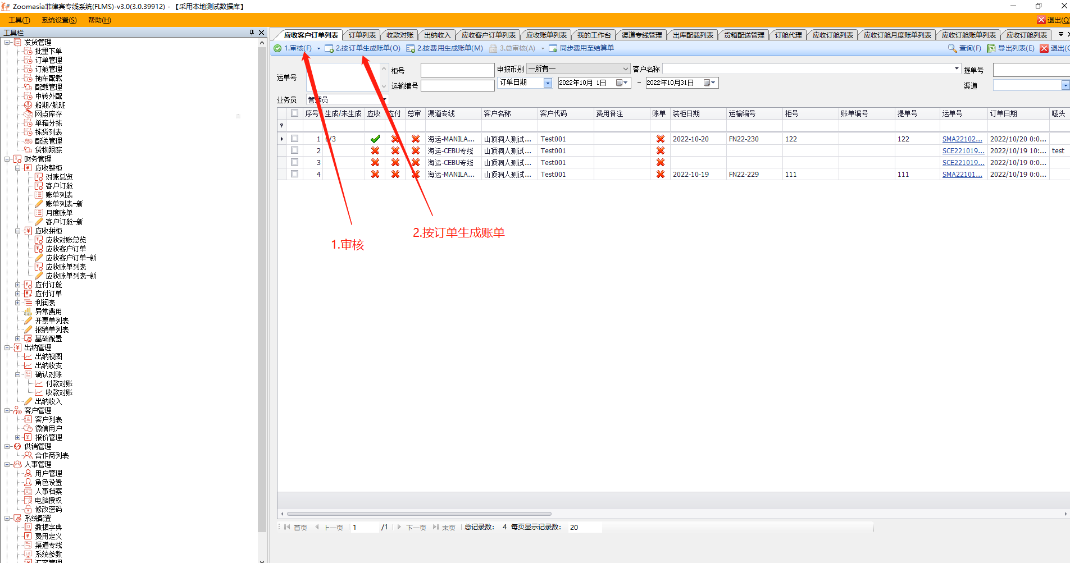Image resolution: width=1070 pixels, height=563 pixels.
Task: Switch to the 收款对账 tab
Action: (x=399, y=35)
